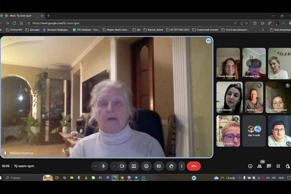Open the 'Отчети МЛ' bookmarks folder
291x194 pixels.
[x=14, y=30]
